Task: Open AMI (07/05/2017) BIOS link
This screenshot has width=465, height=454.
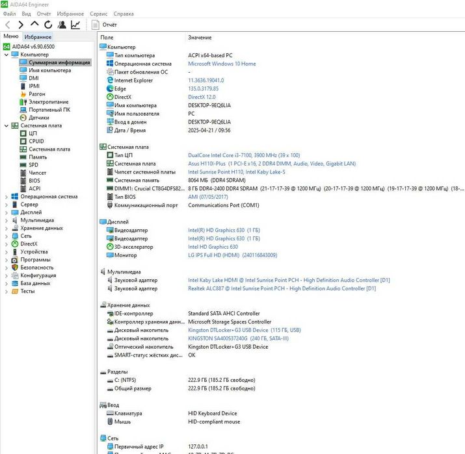Action: click(208, 197)
